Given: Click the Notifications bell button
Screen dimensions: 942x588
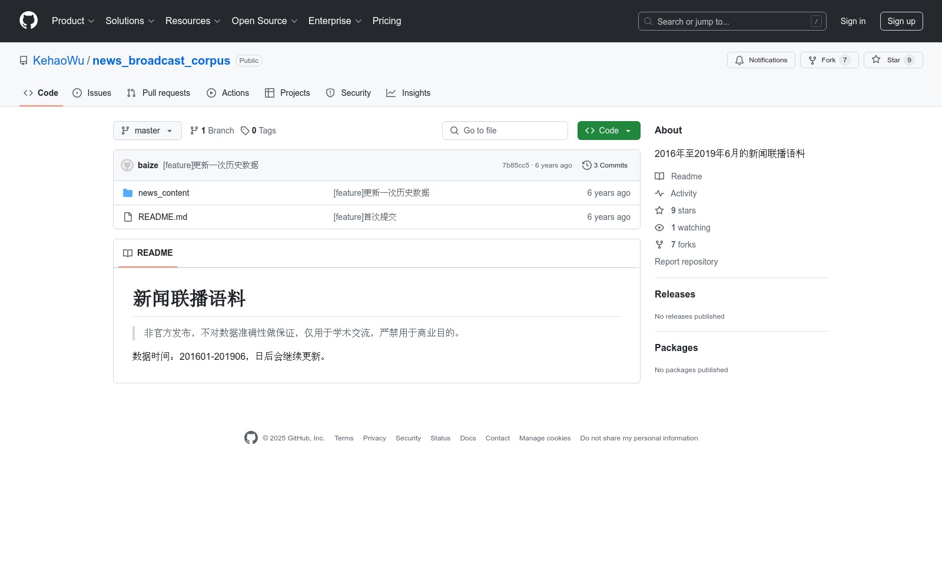Looking at the screenshot, I should [761, 60].
